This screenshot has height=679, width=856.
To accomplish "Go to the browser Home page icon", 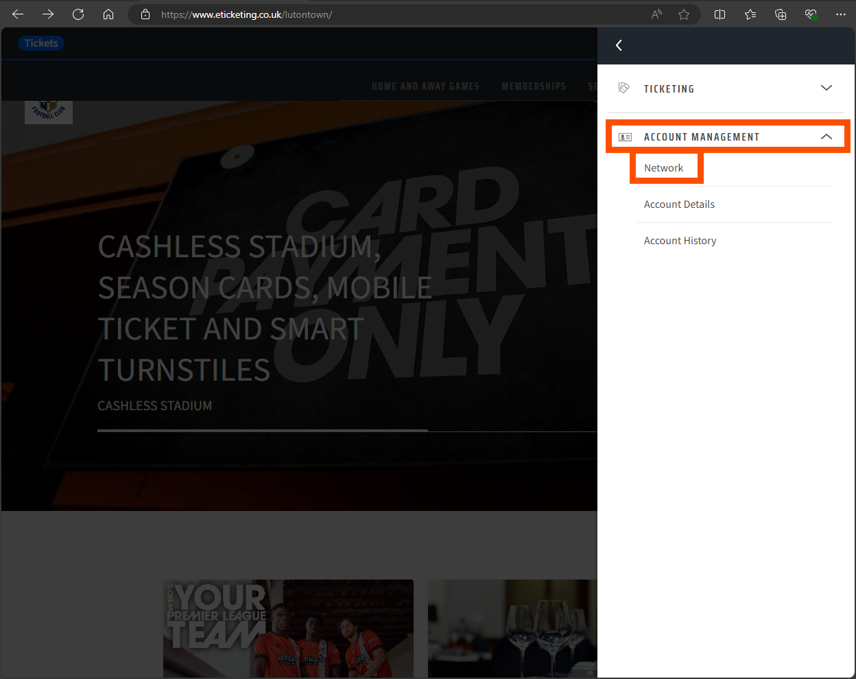I will click(108, 14).
